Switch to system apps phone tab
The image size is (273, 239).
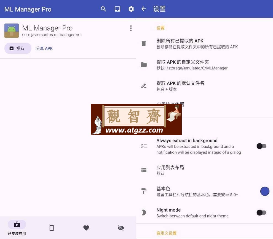coord(52,228)
